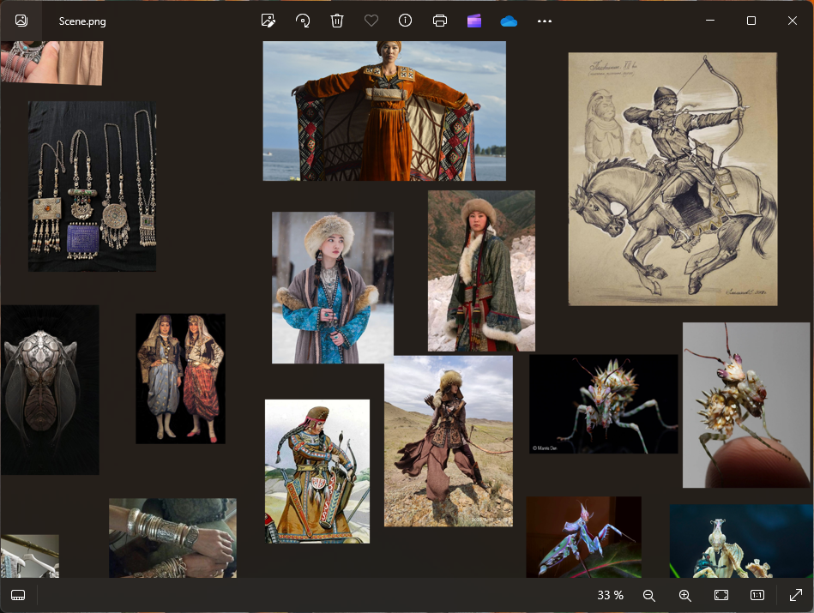Image resolution: width=814 pixels, height=613 pixels.
Task: Open the image in Clipchamp video editor
Action: [474, 21]
